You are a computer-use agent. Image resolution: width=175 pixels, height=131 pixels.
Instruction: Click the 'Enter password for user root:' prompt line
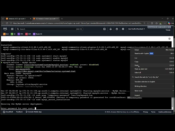pos(17,108)
